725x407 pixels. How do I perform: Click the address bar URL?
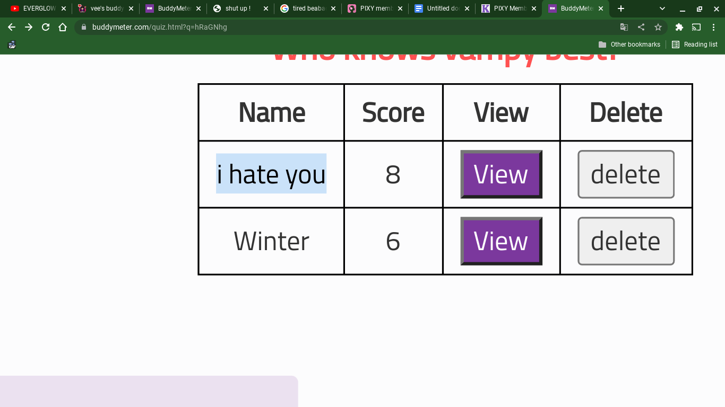tap(160, 27)
